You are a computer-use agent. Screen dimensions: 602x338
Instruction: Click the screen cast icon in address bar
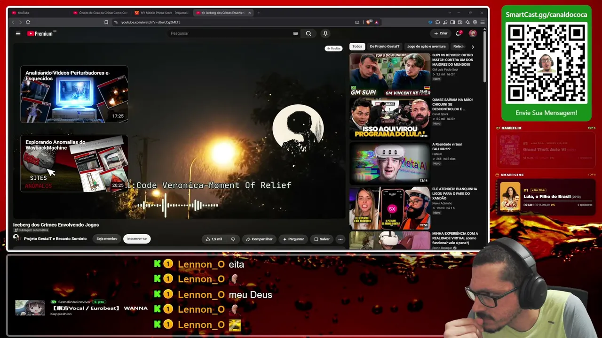[x=357, y=22]
